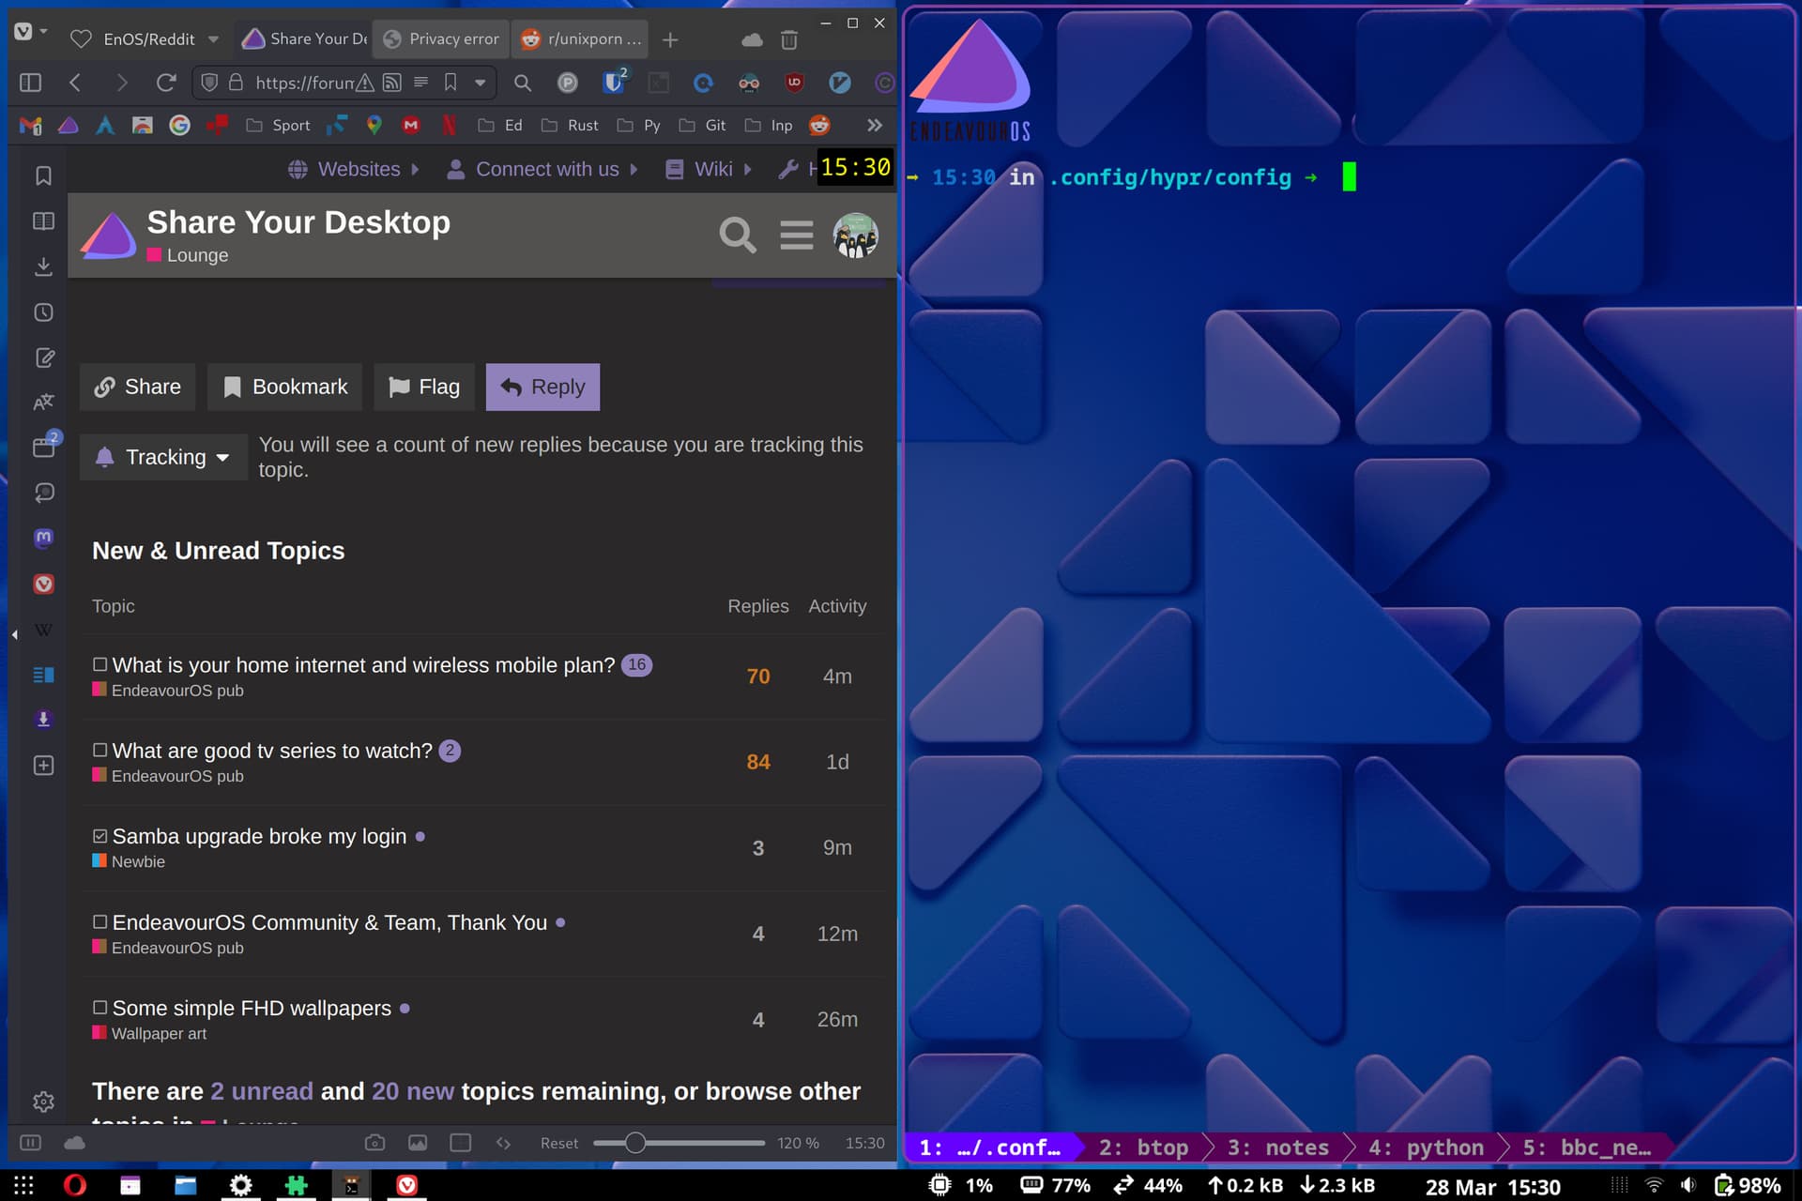Uncheck the Samba upgrade topic checkbox
The image size is (1802, 1201).
(99, 836)
